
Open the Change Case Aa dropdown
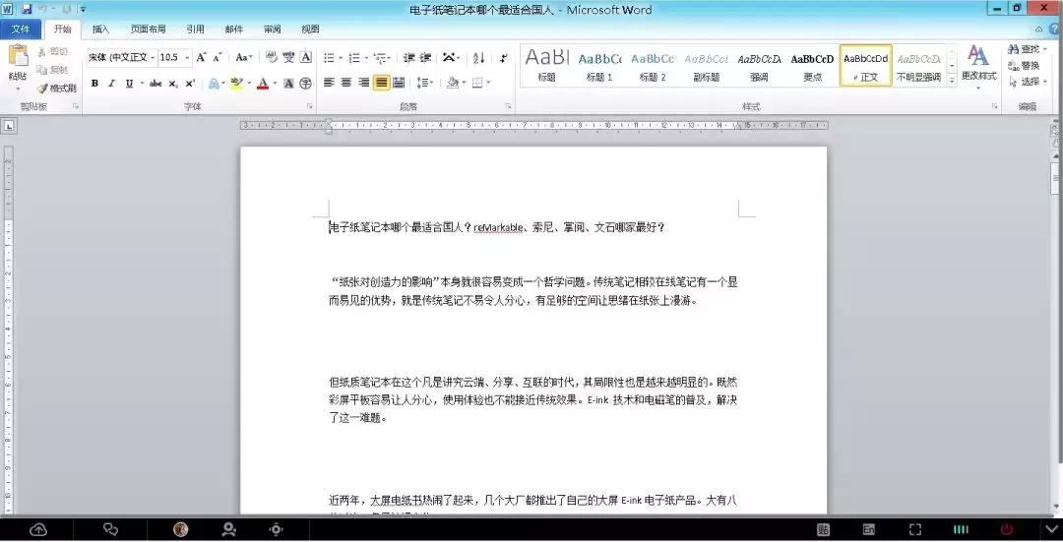click(244, 58)
